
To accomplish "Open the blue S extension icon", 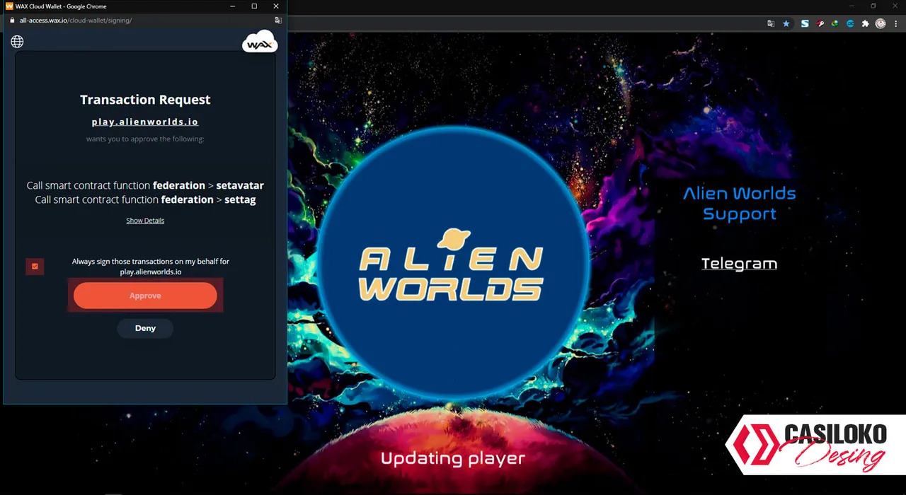I will coord(805,23).
